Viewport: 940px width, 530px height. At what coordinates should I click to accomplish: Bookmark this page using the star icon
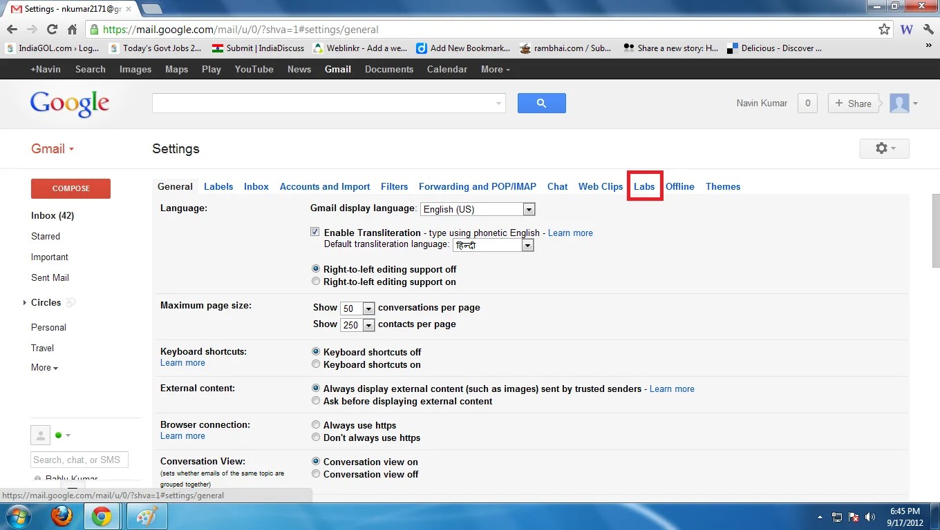(x=885, y=29)
